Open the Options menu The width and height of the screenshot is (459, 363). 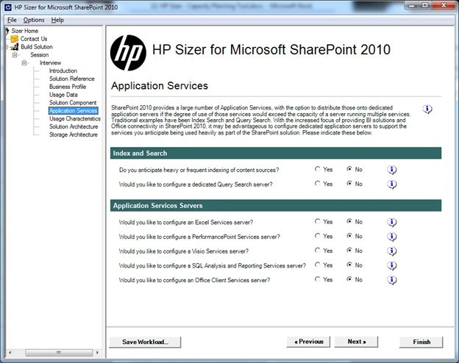(x=34, y=20)
